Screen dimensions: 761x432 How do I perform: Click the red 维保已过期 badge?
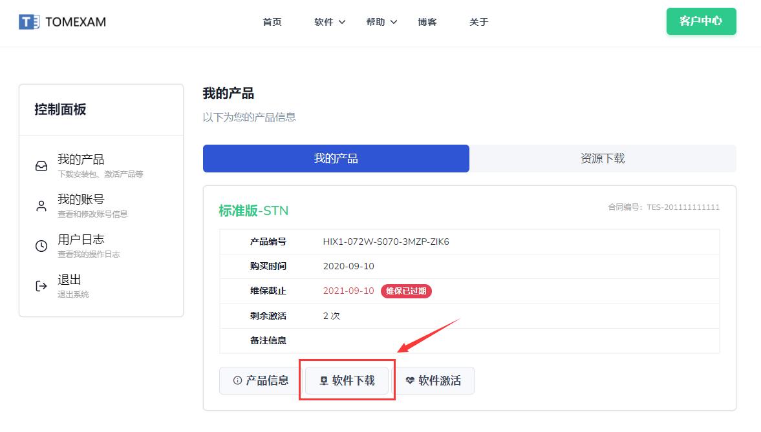tap(406, 291)
